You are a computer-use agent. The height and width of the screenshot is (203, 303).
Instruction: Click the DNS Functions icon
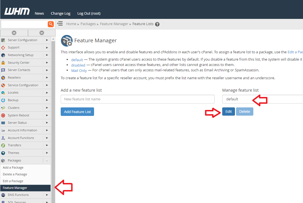[3, 195]
